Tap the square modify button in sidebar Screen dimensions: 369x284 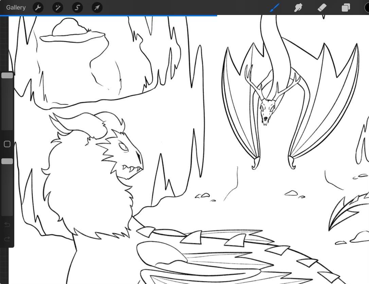click(x=7, y=144)
